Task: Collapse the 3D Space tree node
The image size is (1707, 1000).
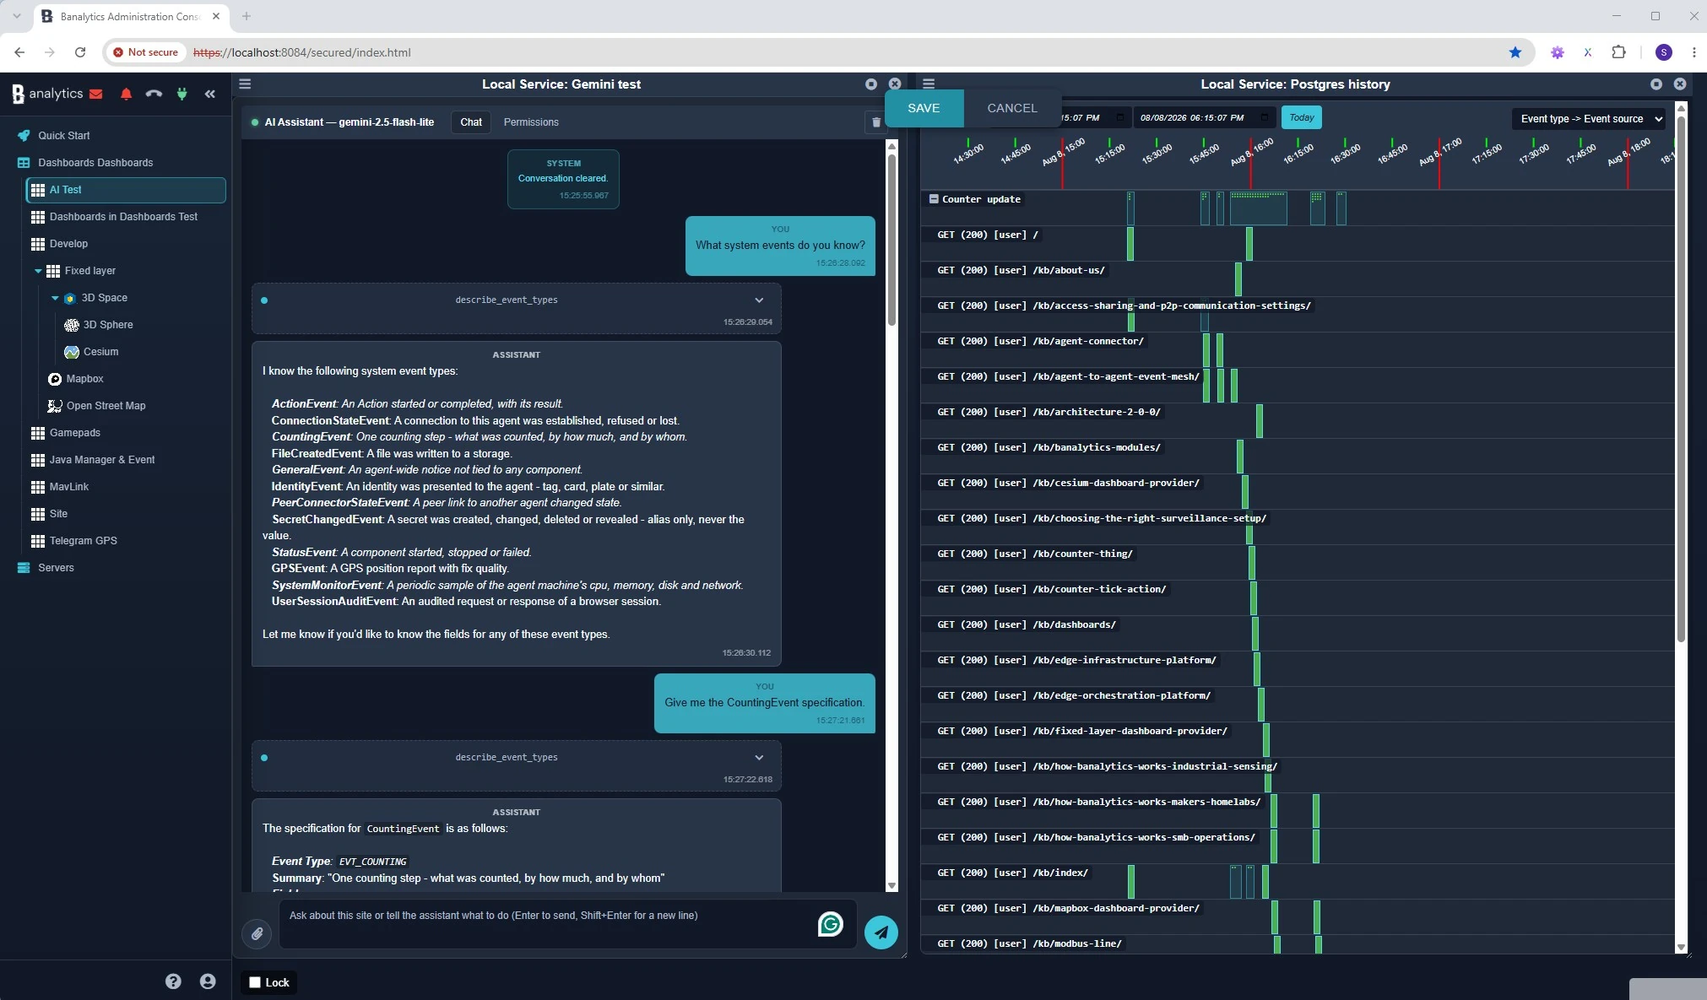Action: point(55,298)
